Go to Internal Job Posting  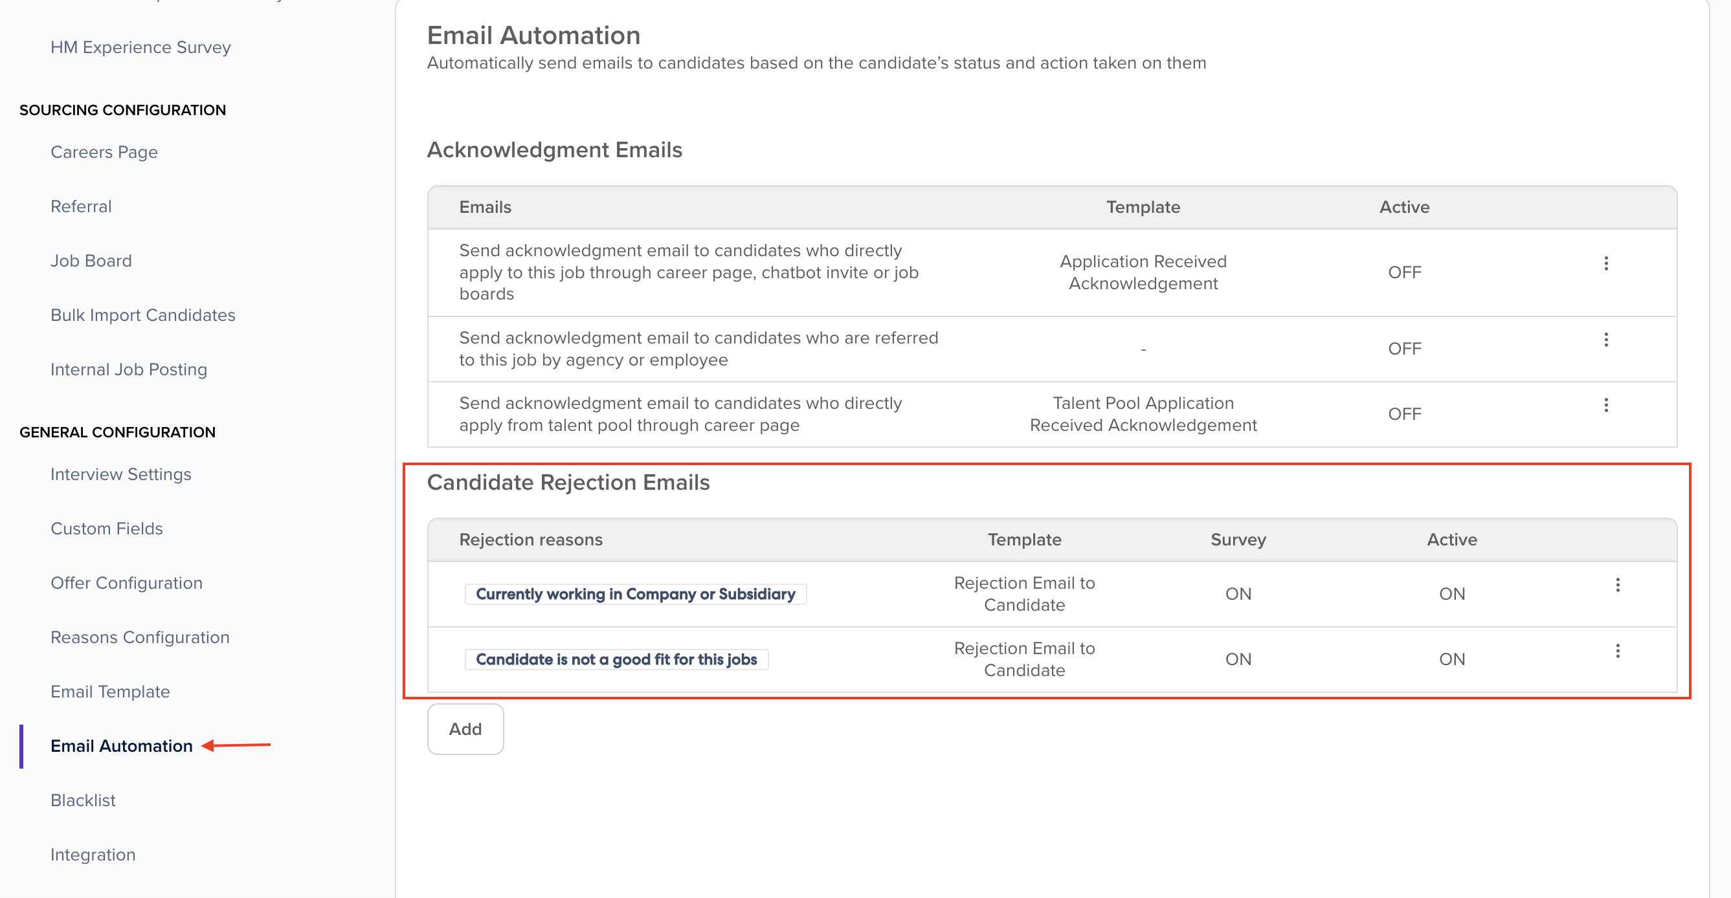128,369
